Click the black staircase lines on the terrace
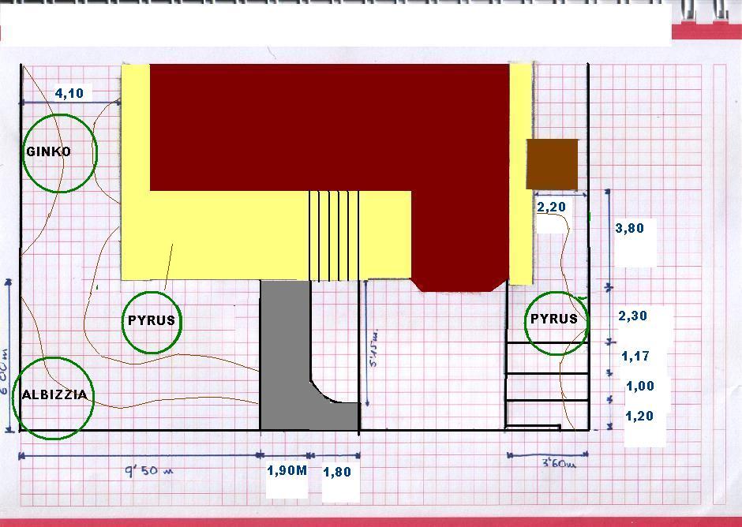 334,236
